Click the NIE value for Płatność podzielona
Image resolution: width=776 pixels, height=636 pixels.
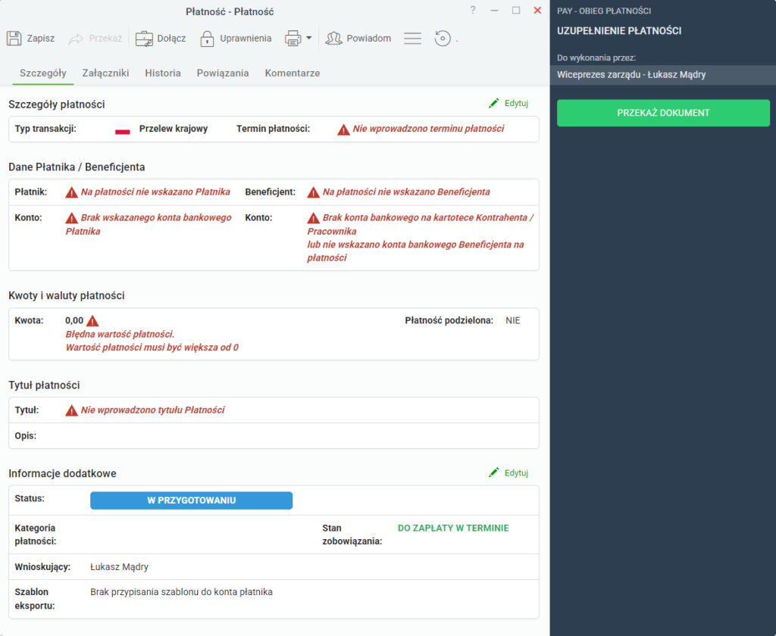(513, 320)
